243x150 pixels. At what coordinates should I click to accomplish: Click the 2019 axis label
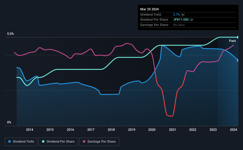(x=132, y=130)
